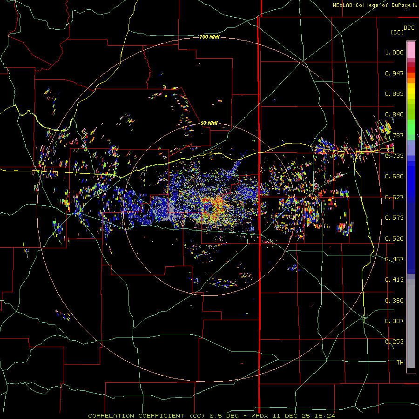The image size is (419, 419).
Task: Click the CORRELATION COEFFICIENT (CC) caption text
Action: point(147,416)
